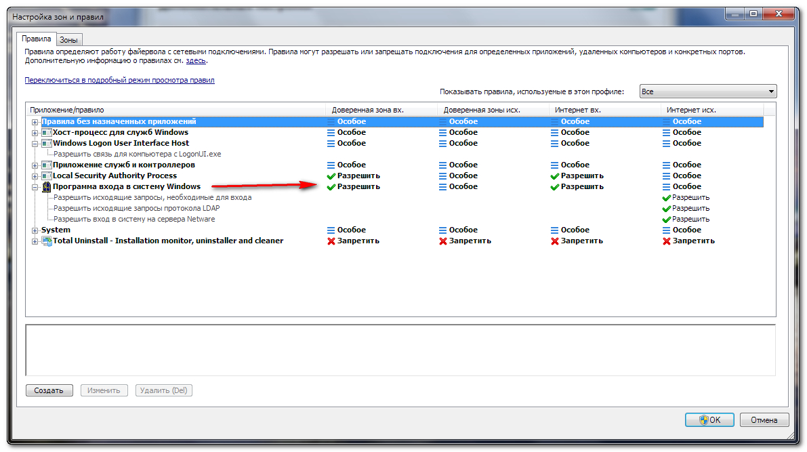The image size is (807, 452).
Task: Select the 'System' row label
Action: pos(56,230)
